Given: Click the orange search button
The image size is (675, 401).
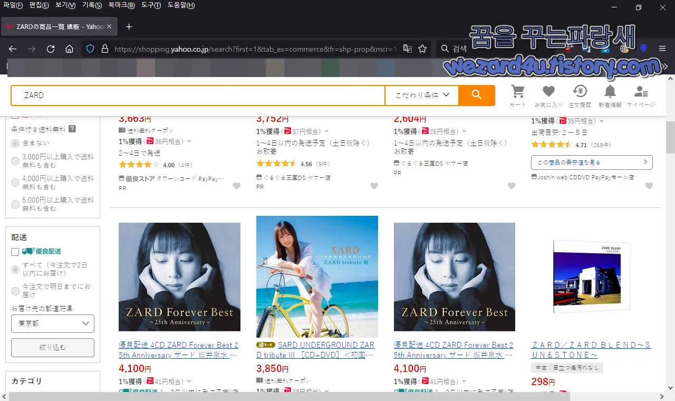Looking at the screenshot, I should tap(477, 95).
